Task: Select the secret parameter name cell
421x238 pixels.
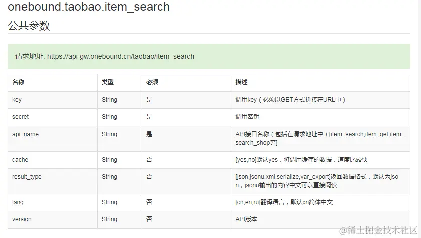Action: click(x=21, y=117)
